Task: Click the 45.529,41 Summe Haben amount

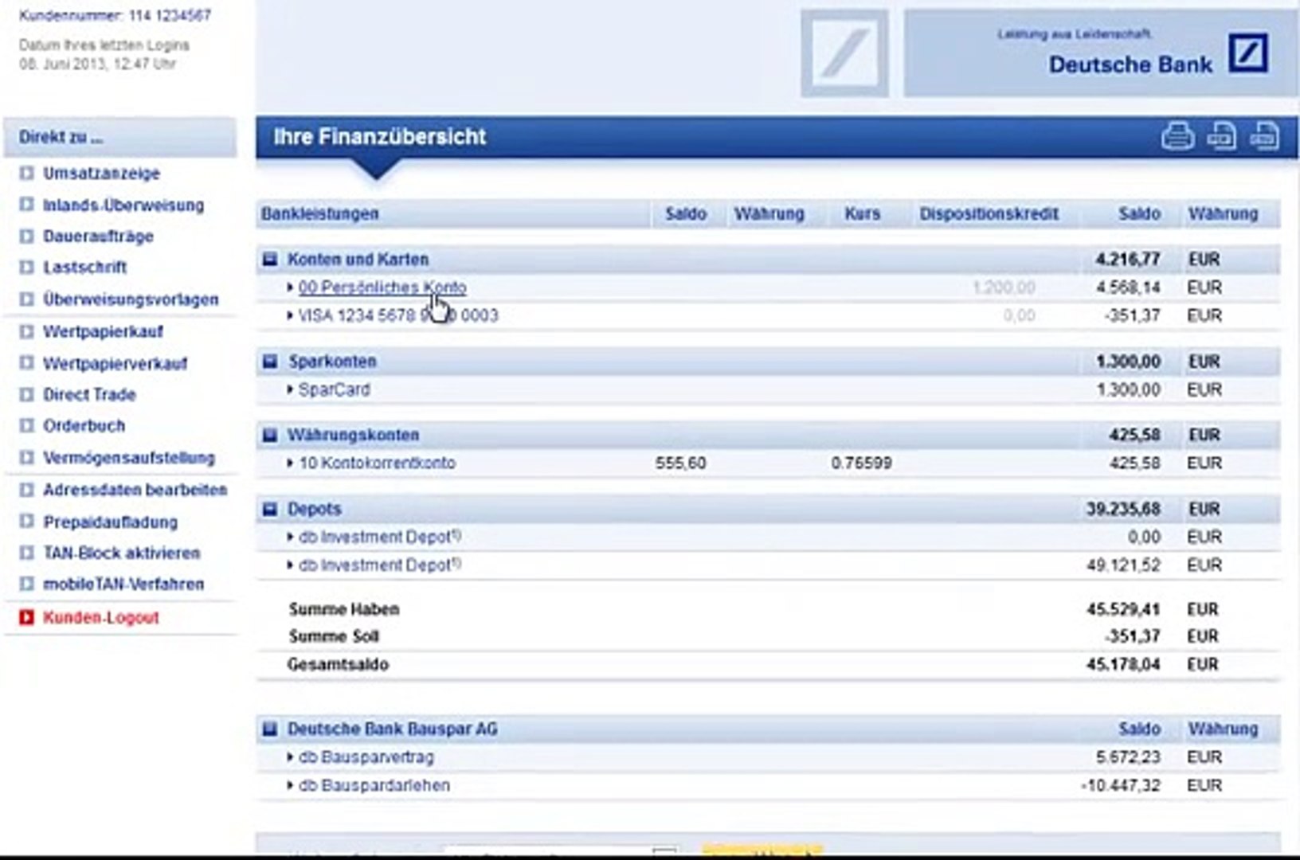Action: [x=1123, y=609]
